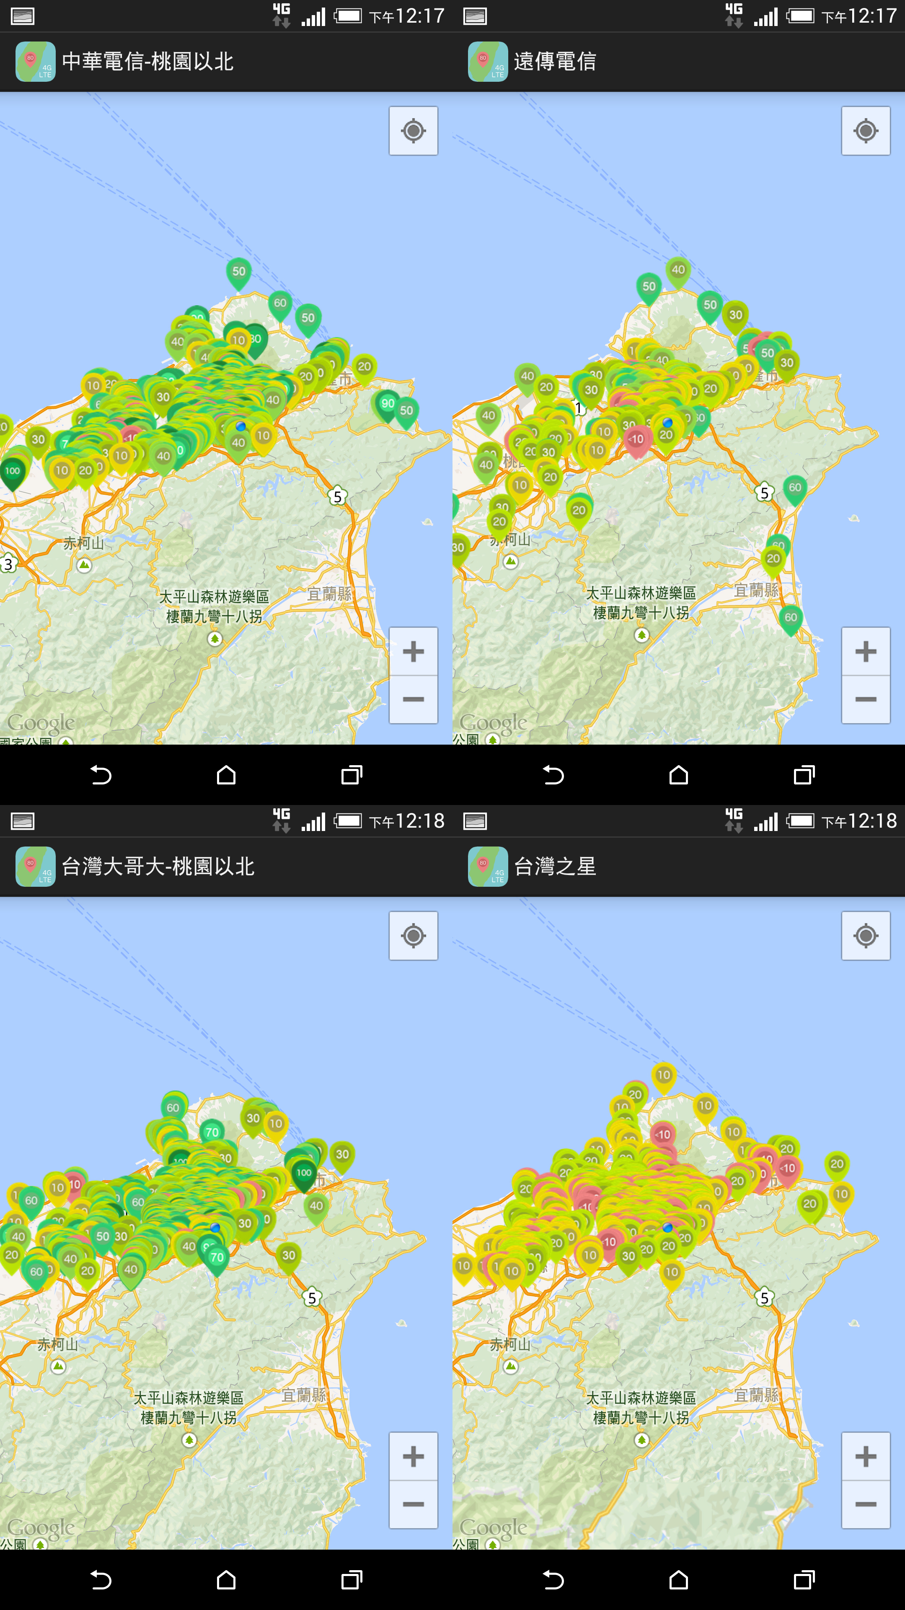905x1610 pixels.
Task: Tap the 4G LTE app icon beside 中華電信-桃園以北
Action: 36,61
